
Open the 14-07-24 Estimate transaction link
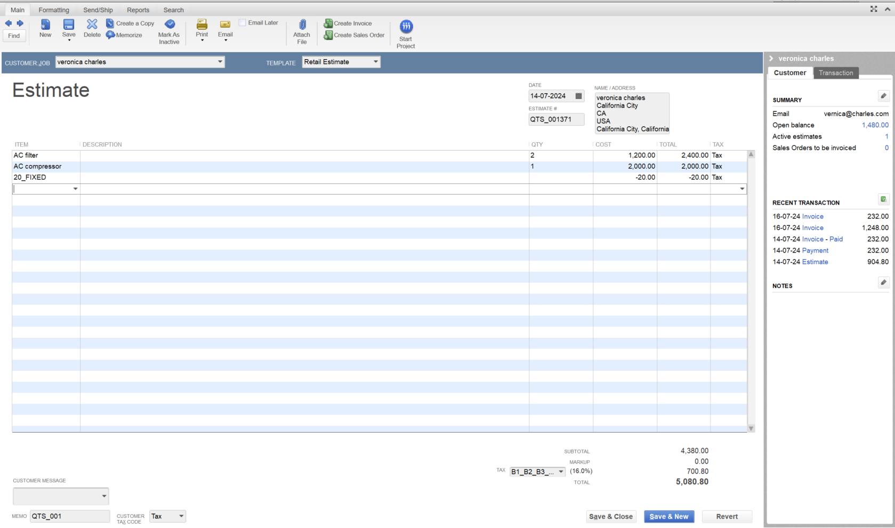[x=815, y=262]
